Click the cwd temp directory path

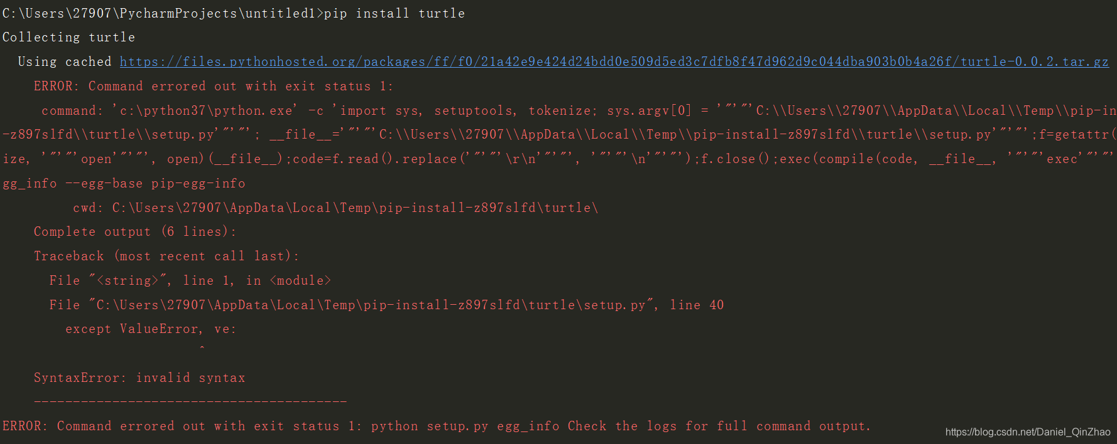pos(355,208)
